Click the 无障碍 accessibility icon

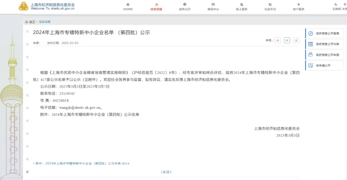(x=336, y=4)
